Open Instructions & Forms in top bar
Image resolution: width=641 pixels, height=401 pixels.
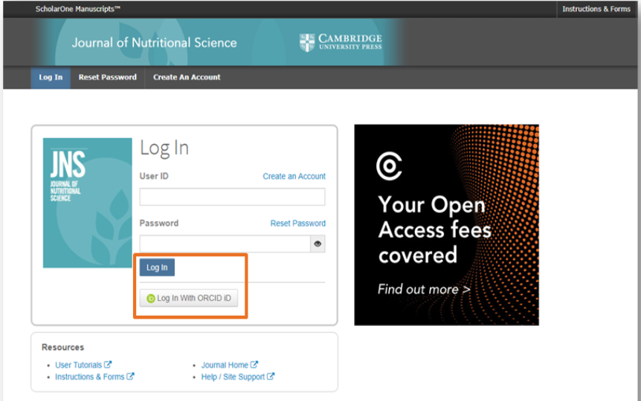coord(596,9)
